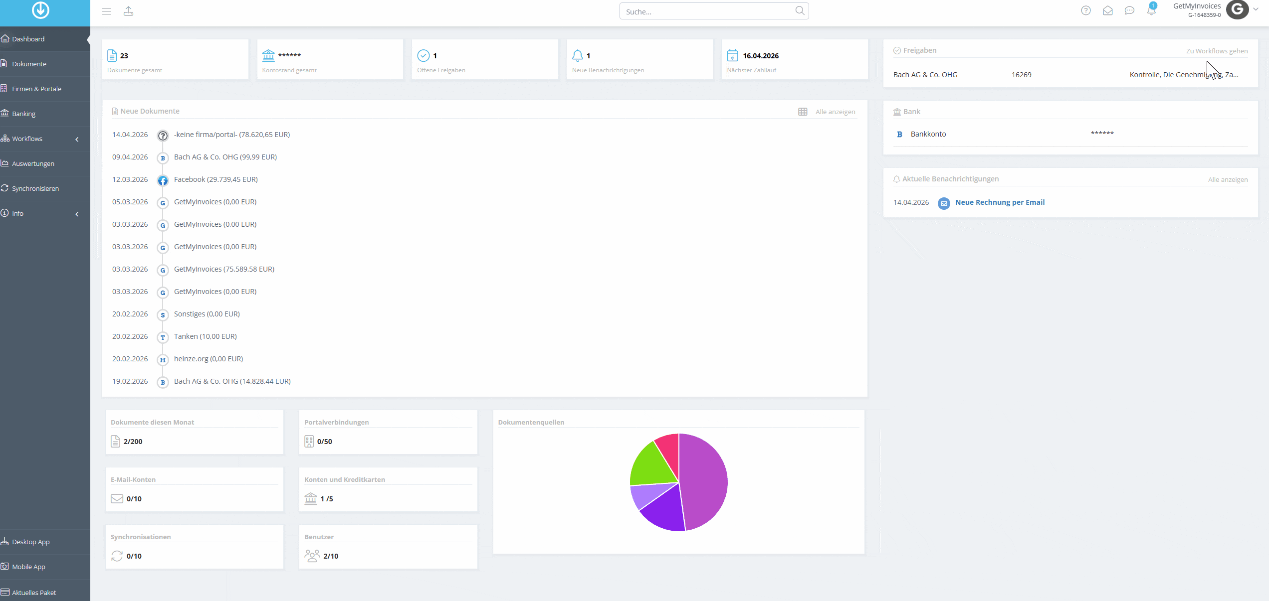Switch Neue Dokumente to grid view icon

(x=803, y=112)
